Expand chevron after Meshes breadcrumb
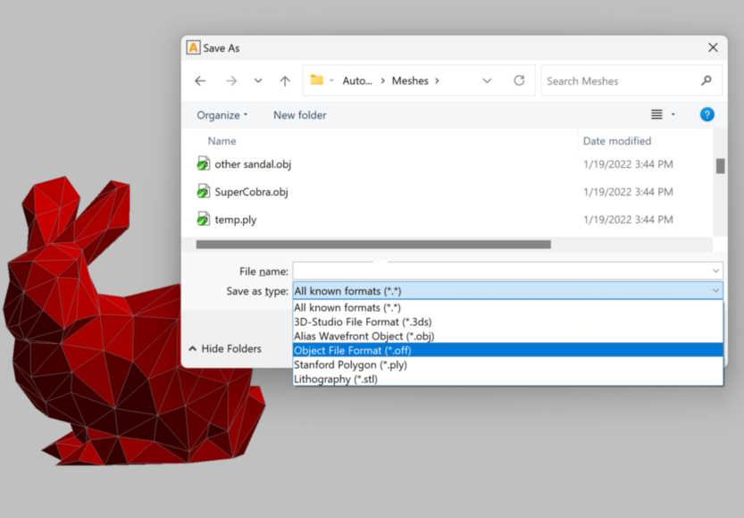The image size is (744, 518). tap(437, 81)
